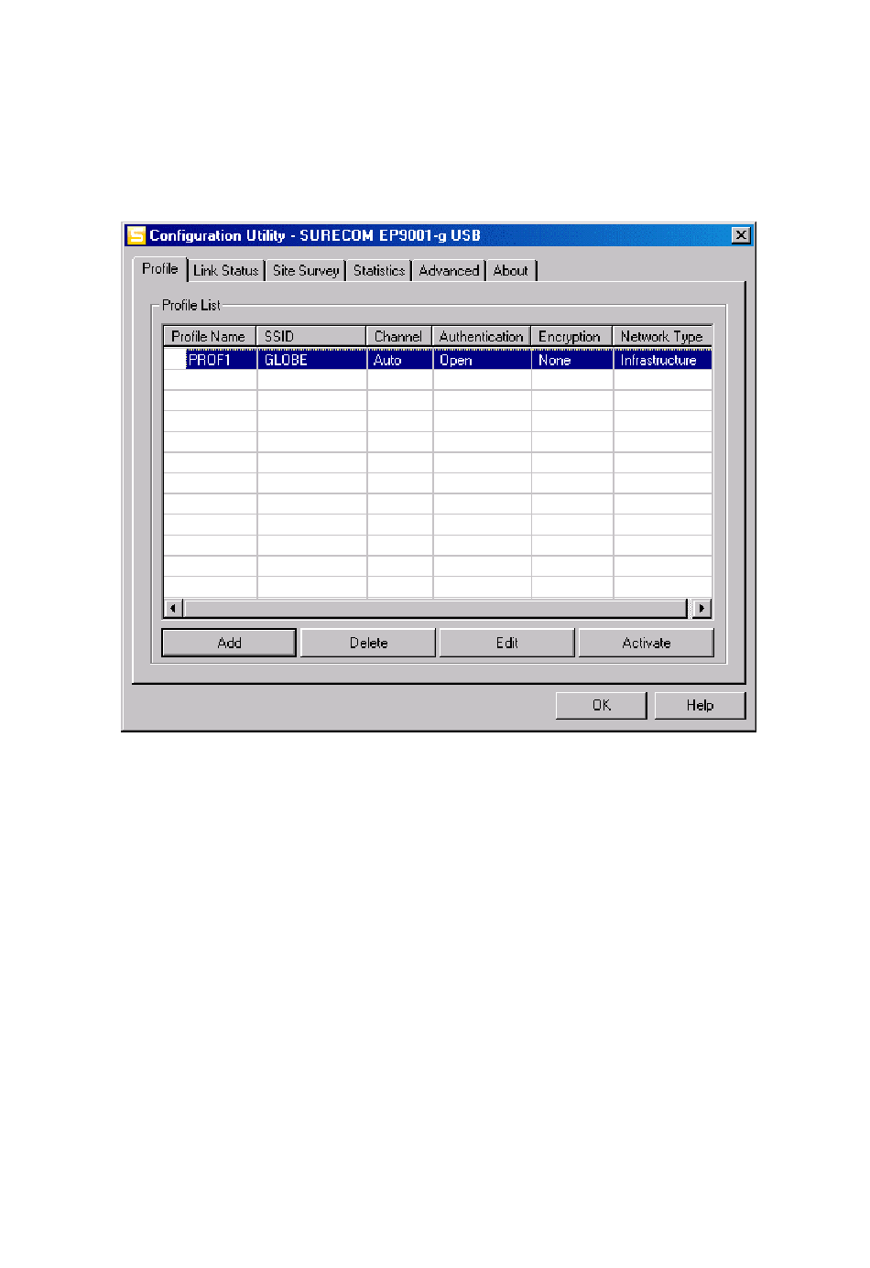The image size is (870, 1268).
Task: Click the Delete profile button
Action: coord(368,643)
